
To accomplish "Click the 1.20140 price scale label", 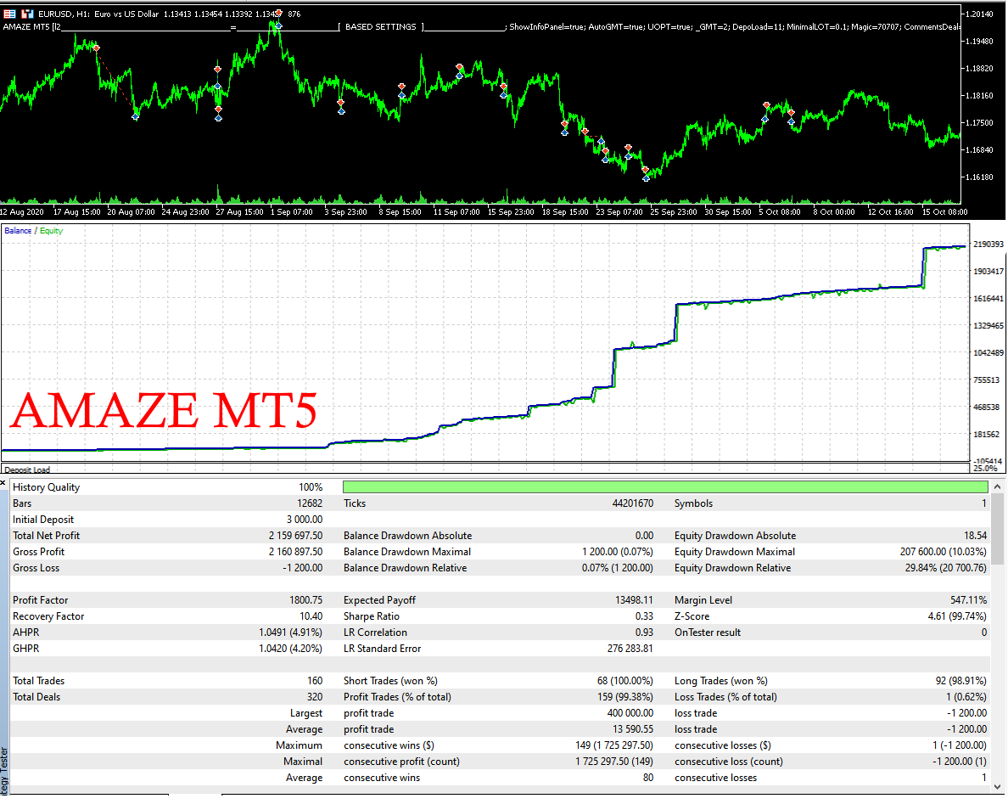I will [x=979, y=14].
